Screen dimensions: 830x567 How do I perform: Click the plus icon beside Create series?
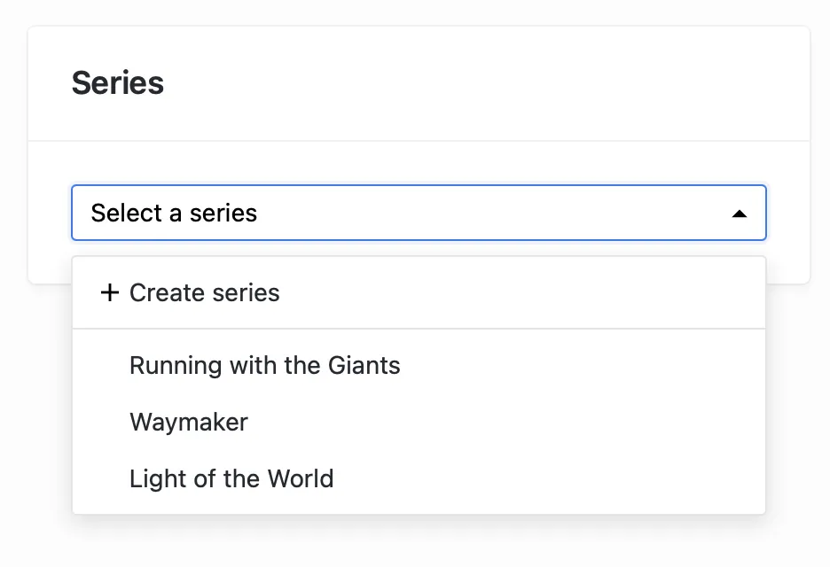[109, 293]
